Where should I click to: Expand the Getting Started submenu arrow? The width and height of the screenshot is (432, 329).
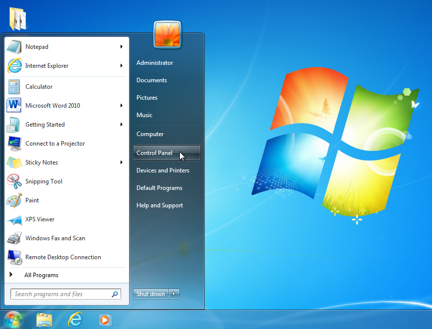point(121,124)
